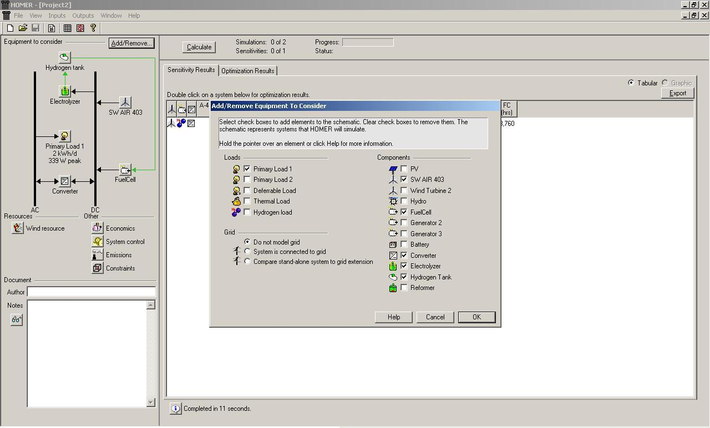Click the FuelCell schematic icon

click(125, 170)
